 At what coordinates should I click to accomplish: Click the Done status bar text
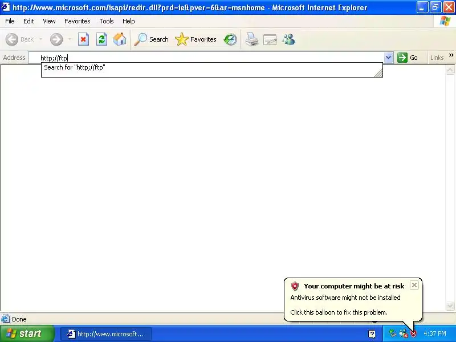[19, 319]
